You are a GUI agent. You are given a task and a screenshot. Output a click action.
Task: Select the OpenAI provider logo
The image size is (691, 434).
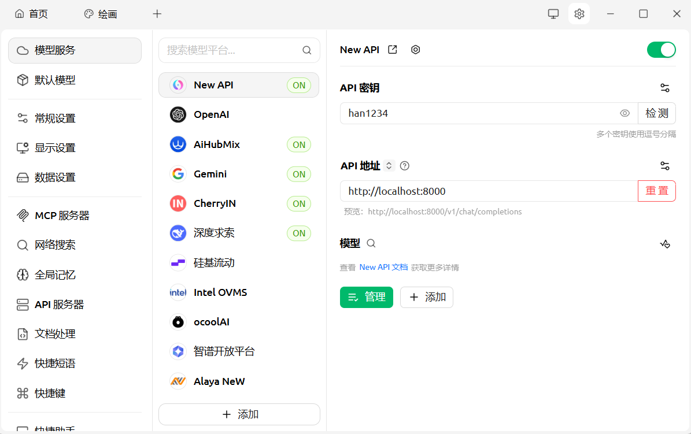(x=178, y=114)
